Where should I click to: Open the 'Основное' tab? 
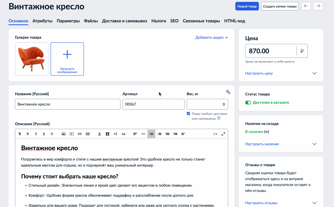point(18,21)
